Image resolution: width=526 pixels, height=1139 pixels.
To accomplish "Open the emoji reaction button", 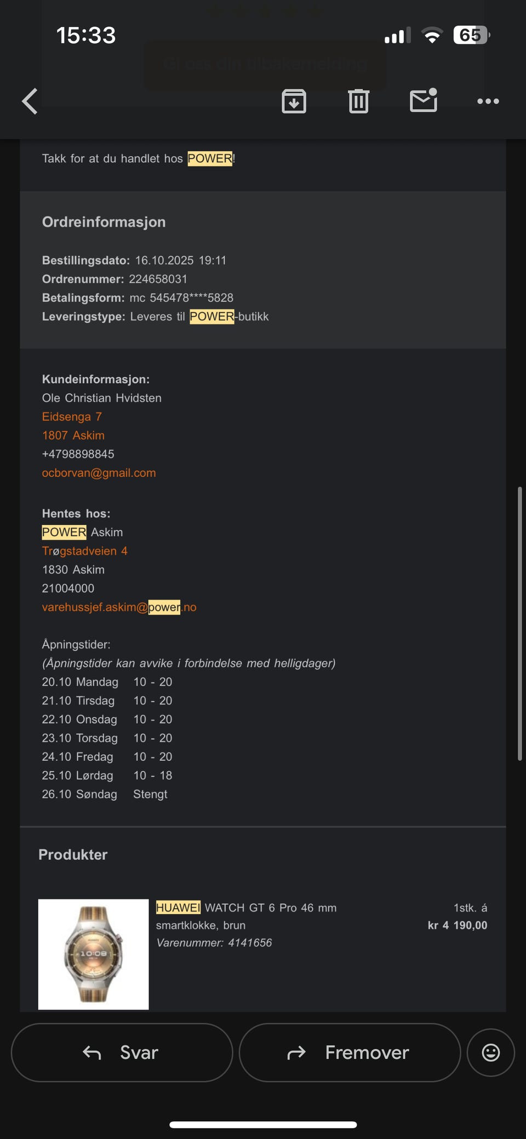I will click(490, 1052).
